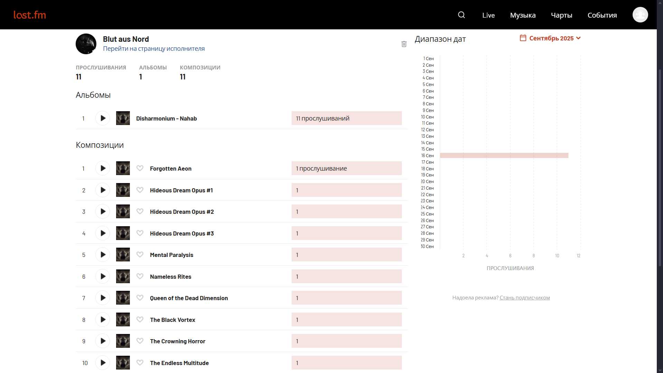663x373 pixels.
Task: Open the Hideous Dream Opus #3 track link
Action: pyautogui.click(x=182, y=233)
